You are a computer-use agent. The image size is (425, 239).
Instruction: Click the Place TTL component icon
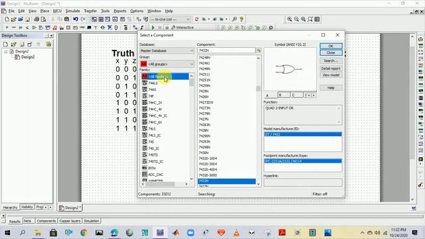pyautogui.click(x=41, y=28)
